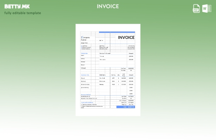This screenshot has height=140, width=216.
Task: Click the Description/Services column header in vehicle section
Action: [105, 53]
